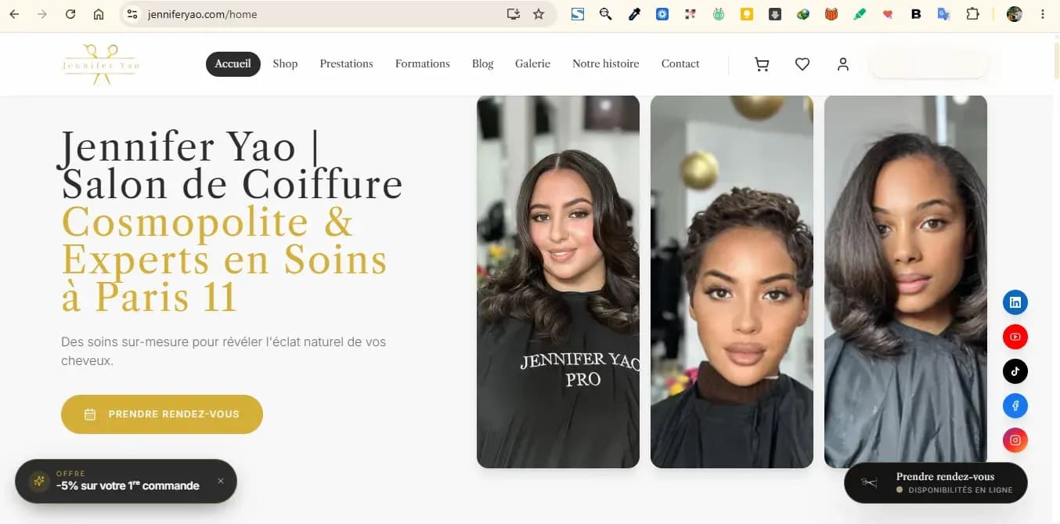
Task: Open the browser home page
Action: click(99, 14)
